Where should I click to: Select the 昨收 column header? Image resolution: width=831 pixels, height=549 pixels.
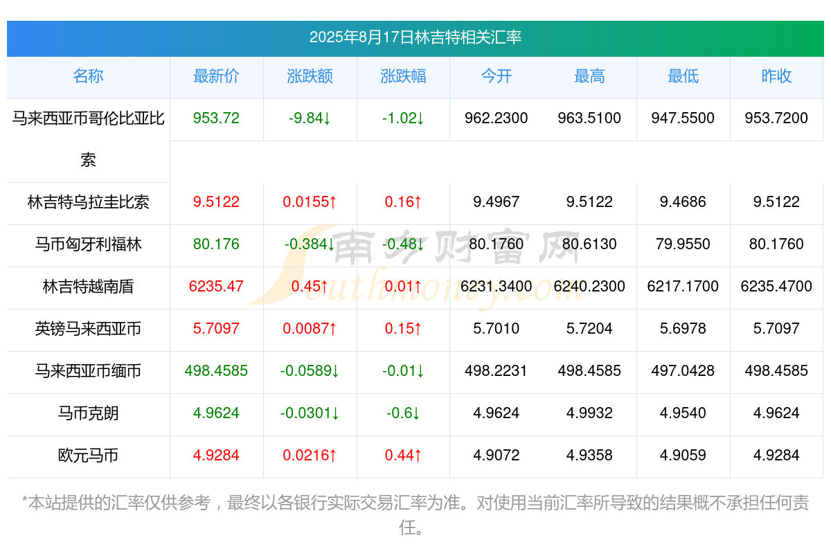(x=776, y=76)
